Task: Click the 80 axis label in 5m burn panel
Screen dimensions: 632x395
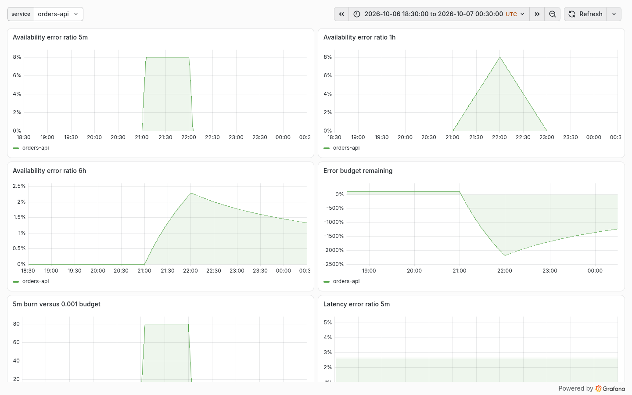Action: 16,324
